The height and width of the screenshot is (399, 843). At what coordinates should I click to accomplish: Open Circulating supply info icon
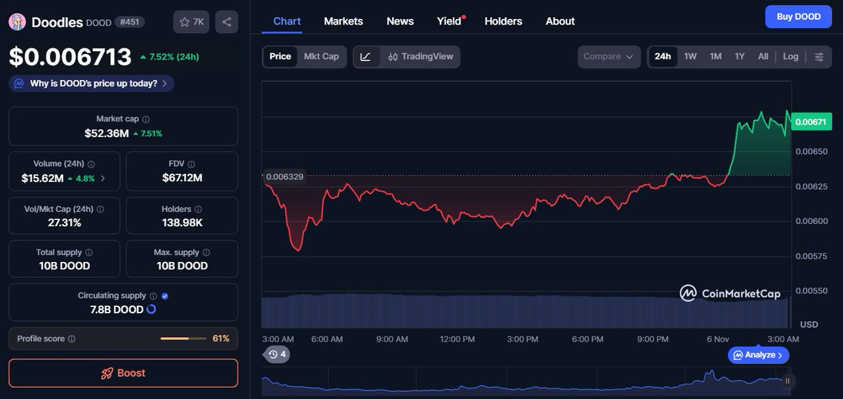[153, 296]
